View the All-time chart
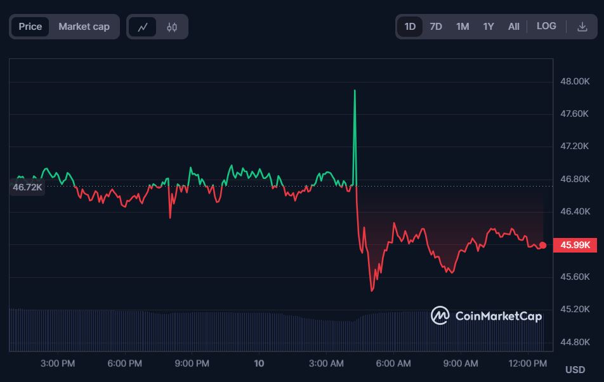The width and height of the screenshot is (604, 382). pos(513,26)
